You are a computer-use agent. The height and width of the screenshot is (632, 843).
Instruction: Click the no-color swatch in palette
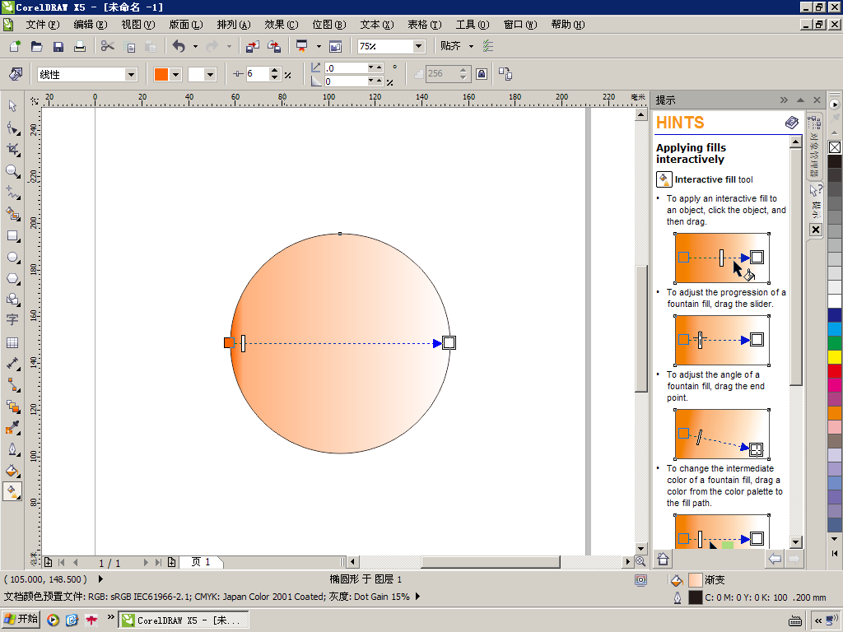[x=835, y=147]
